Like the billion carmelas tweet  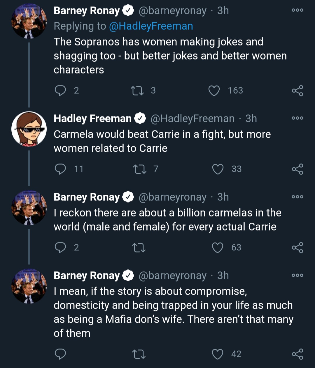tap(218, 247)
